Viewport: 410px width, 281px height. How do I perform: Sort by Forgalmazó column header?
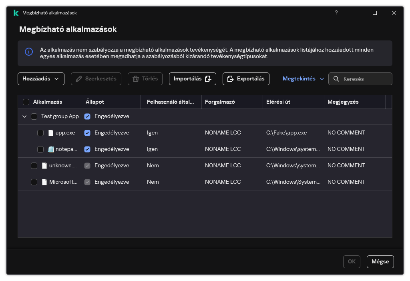(x=220, y=102)
